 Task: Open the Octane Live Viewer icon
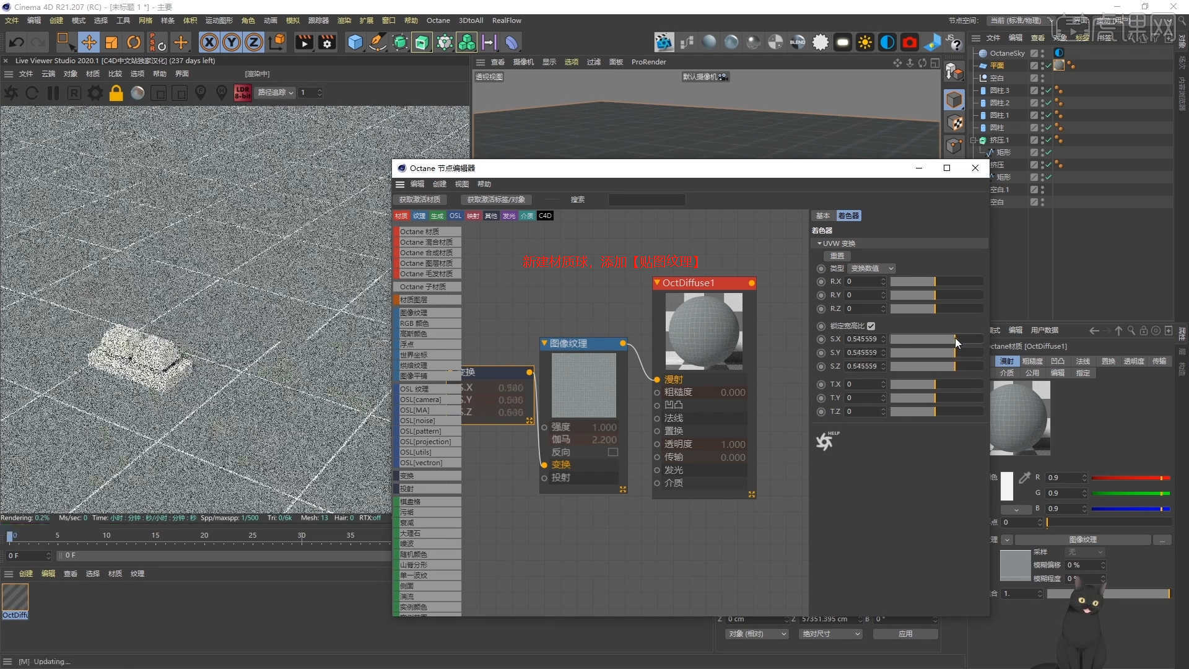point(664,42)
